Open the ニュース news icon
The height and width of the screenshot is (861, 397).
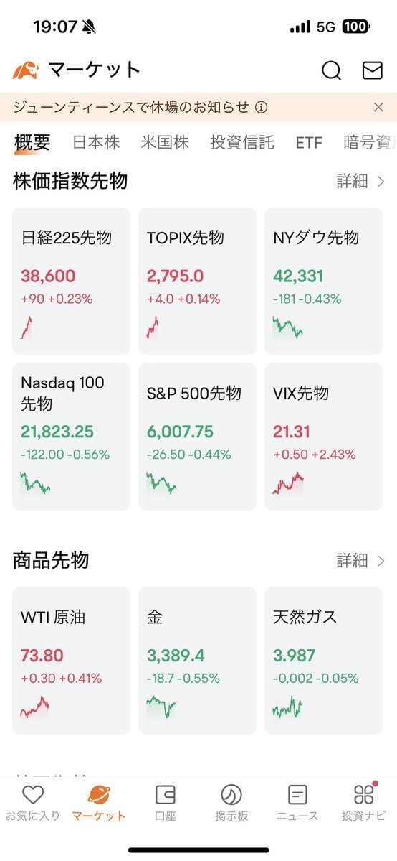pyautogui.click(x=297, y=794)
